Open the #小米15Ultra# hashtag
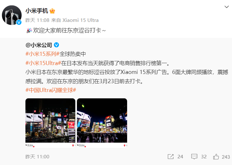This screenshot has width=232, height=165. tap(43, 63)
